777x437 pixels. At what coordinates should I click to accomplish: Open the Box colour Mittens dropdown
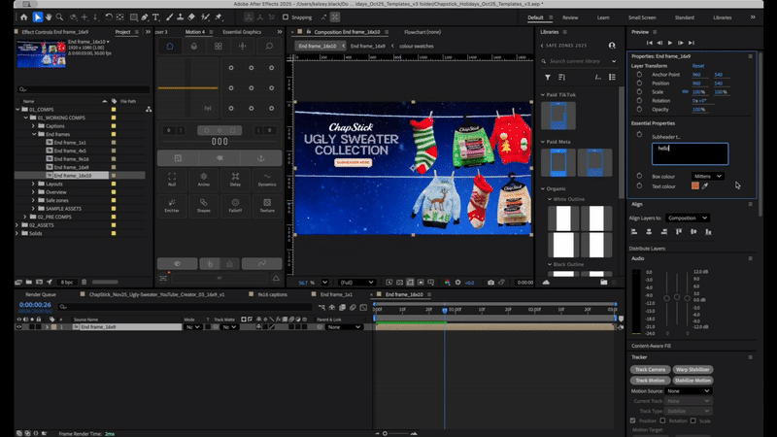pos(707,177)
